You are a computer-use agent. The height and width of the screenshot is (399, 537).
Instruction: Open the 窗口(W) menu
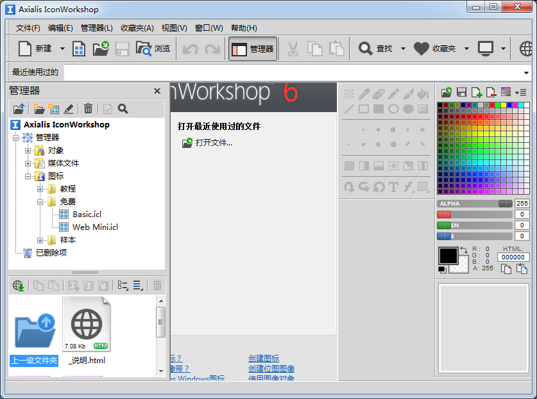tap(209, 28)
